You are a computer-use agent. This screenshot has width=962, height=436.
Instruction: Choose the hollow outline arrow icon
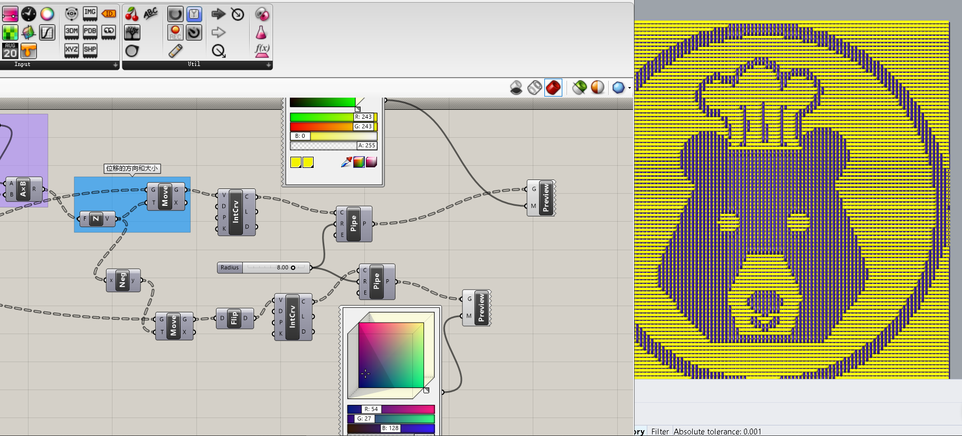tap(219, 32)
